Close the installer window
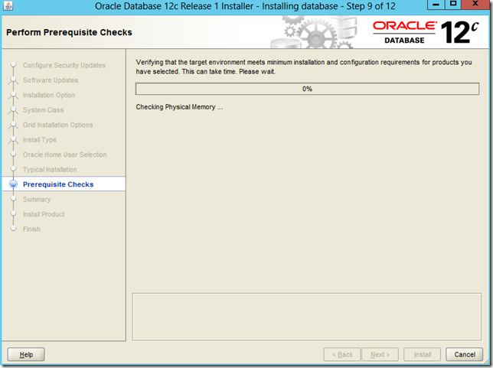Screen dimensions: 493x368 point(475,5)
